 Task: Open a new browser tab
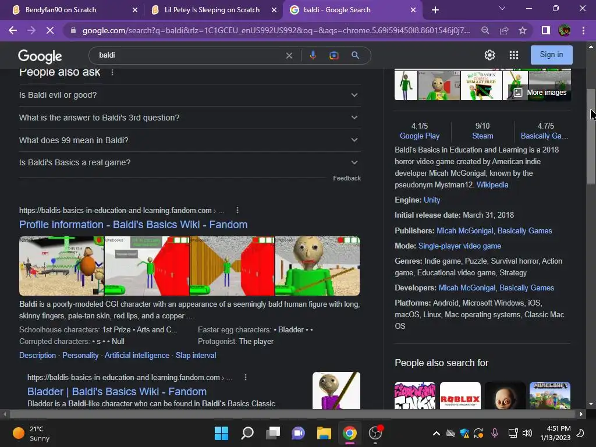click(x=435, y=10)
